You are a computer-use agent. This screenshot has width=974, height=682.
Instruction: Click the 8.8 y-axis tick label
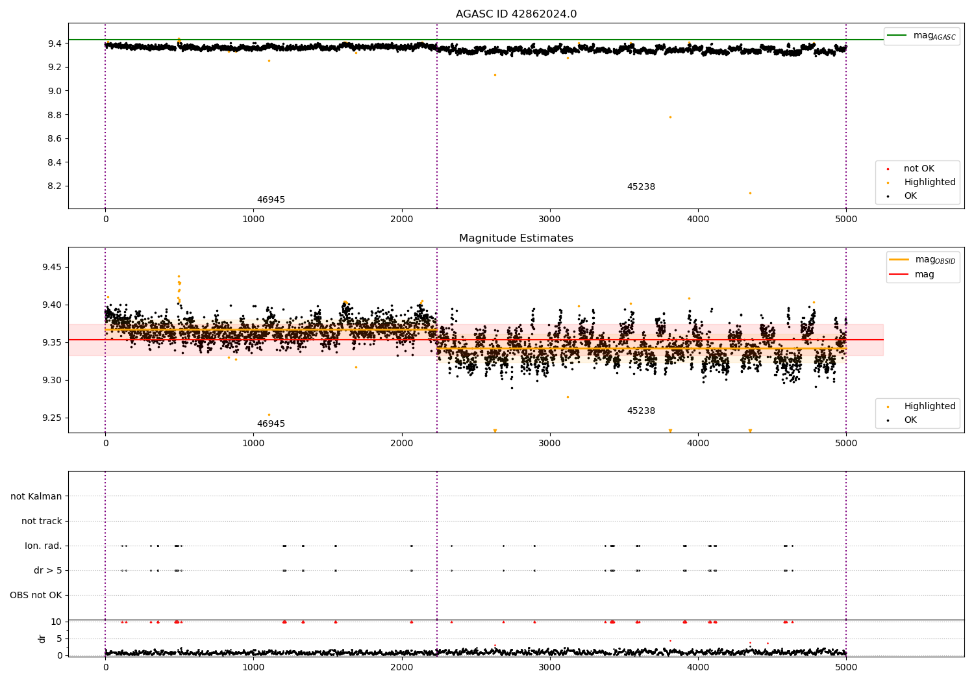(55, 115)
